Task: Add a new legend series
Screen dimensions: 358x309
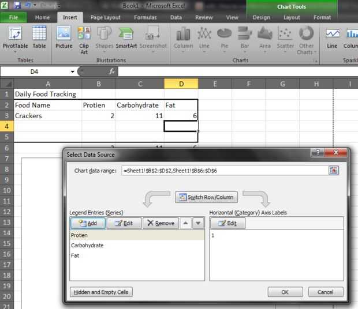Action: [x=88, y=223]
